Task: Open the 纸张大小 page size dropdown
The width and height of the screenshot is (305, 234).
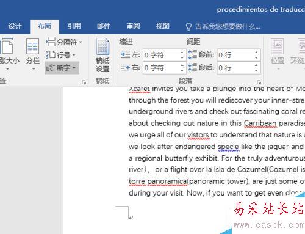Action: coord(8,54)
